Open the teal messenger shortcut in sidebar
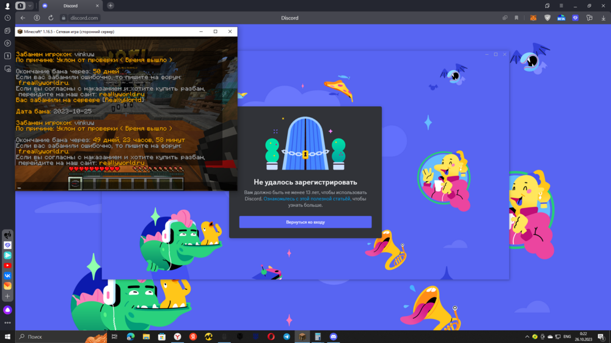The height and width of the screenshot is (343, 611). point(7,255)
